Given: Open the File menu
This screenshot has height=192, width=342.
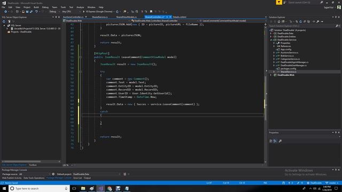Looking at the screenshot, I should tap(3, 7).
